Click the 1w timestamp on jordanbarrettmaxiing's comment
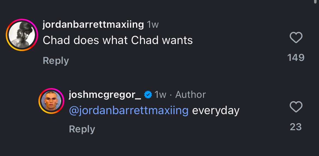319x156 pixels. 153,25
